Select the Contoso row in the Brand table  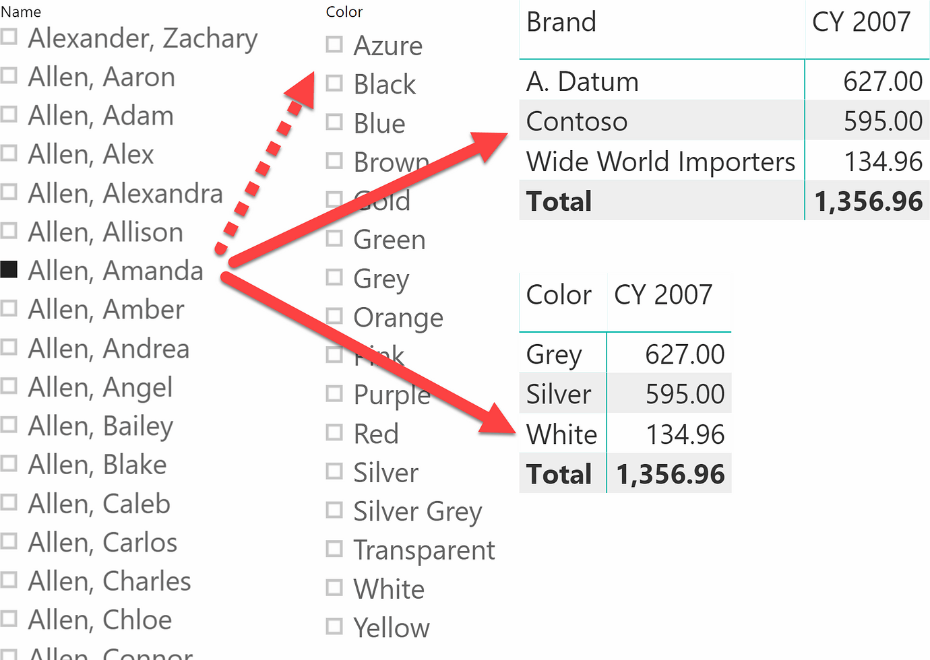(x=577, y=121)
